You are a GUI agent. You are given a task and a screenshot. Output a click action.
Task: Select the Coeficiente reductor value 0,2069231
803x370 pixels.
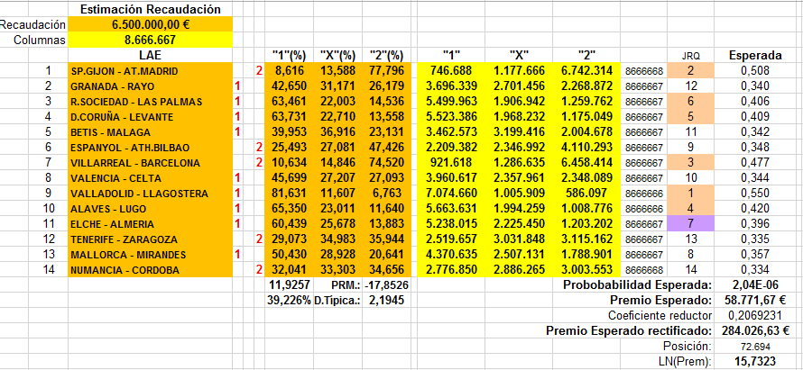coord(755,315)
